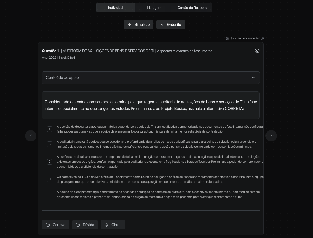This screenshot has height=238, width=313.
Task: Click the question mark icon on Certeza
Action: (x=48, y=225)
